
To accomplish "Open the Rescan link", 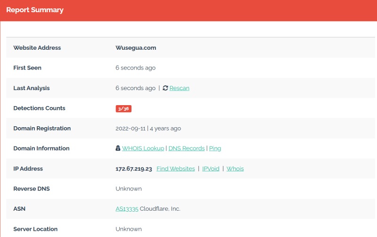I will pyautogui.click(x=180, y=88).
